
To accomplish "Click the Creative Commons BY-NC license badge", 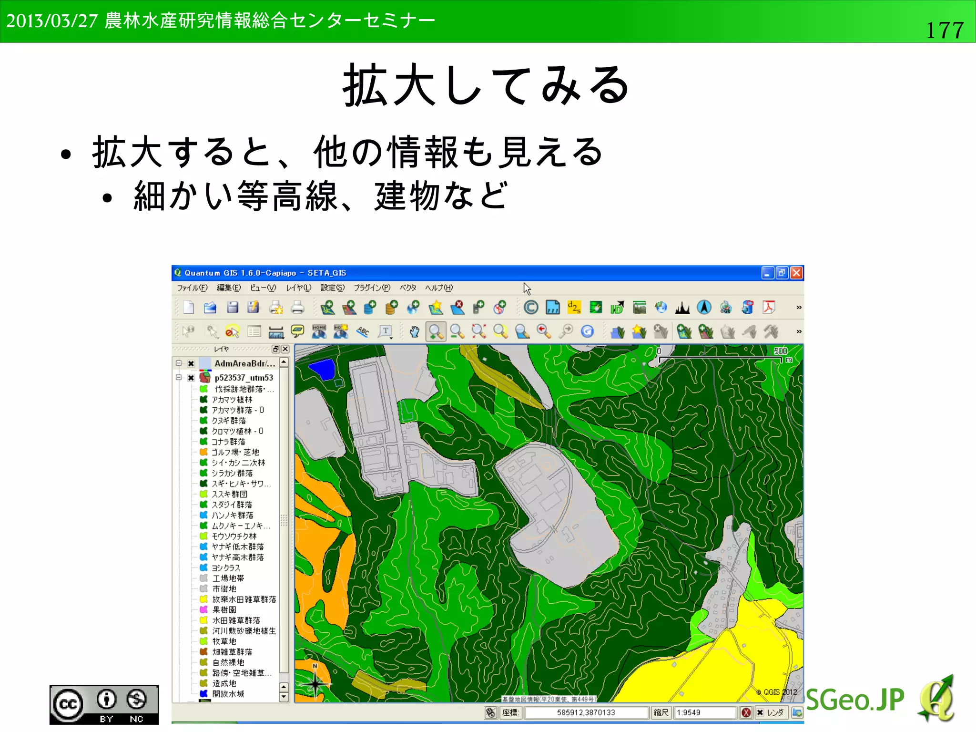I will [x=104, y=705].
